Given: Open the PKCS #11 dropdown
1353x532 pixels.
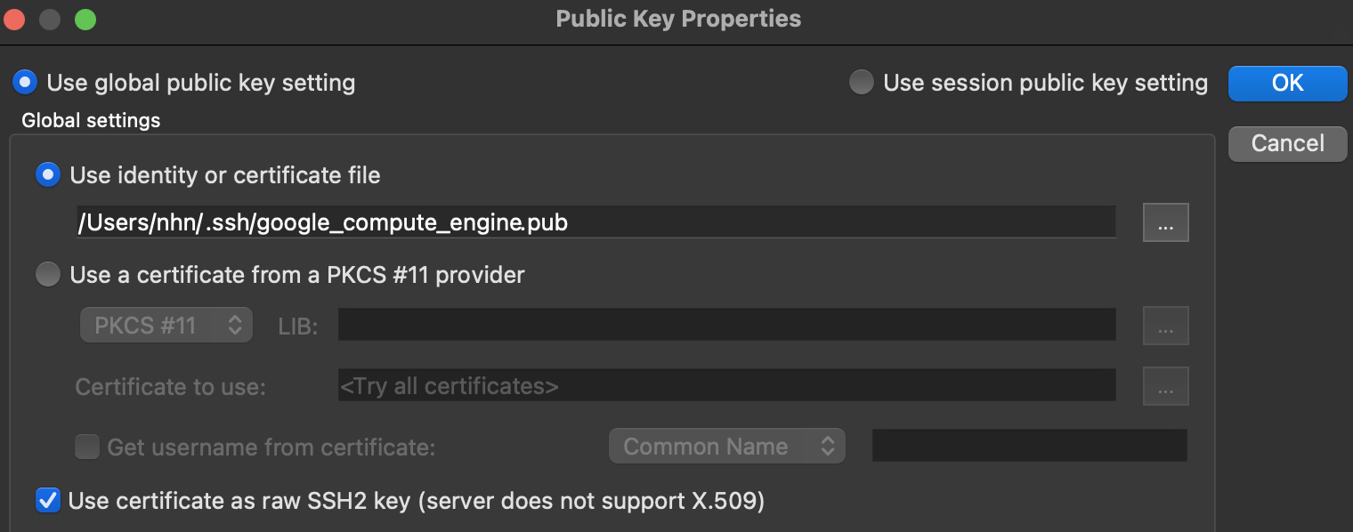Looking at the screenshot, I should point(166,325).
